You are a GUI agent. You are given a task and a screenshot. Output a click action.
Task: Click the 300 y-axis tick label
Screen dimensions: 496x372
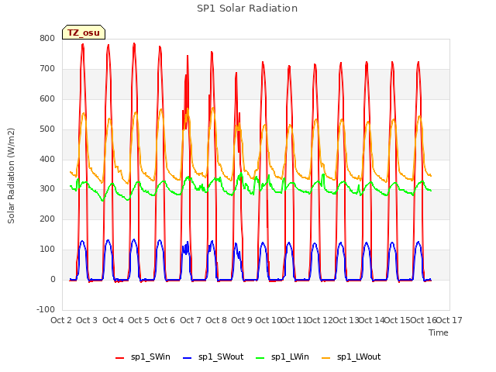tap(47, 189)
